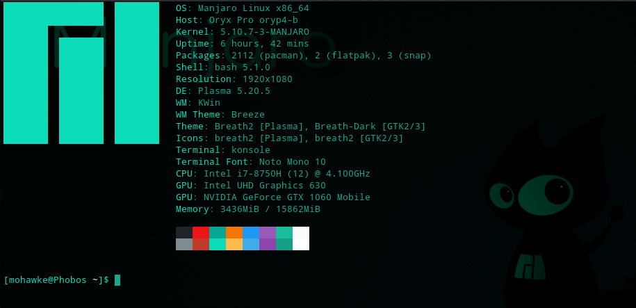Click the mohawke@Phobos shell prompt
This screenshot has width=636, height=308.
56,280
